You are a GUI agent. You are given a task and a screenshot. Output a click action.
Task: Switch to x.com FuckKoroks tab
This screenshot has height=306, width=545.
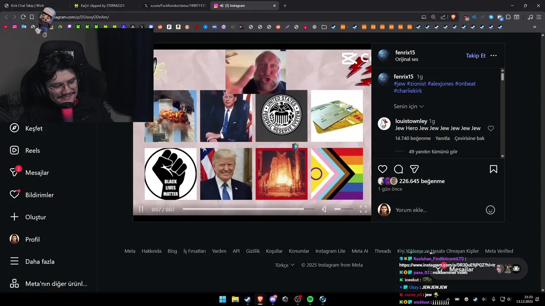pyautogui.click(x=175, y=6)
